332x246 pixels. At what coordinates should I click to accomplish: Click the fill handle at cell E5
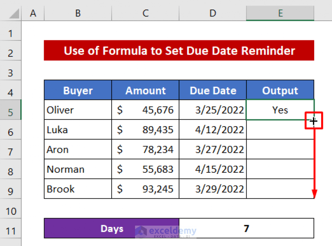[x=314, y=120]
